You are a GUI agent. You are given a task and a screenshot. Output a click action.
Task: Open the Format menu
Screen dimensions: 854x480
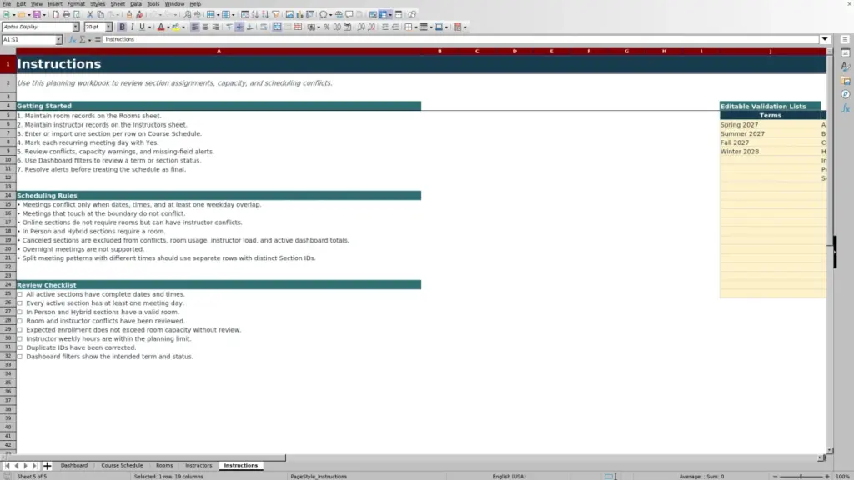coord(76,4)
